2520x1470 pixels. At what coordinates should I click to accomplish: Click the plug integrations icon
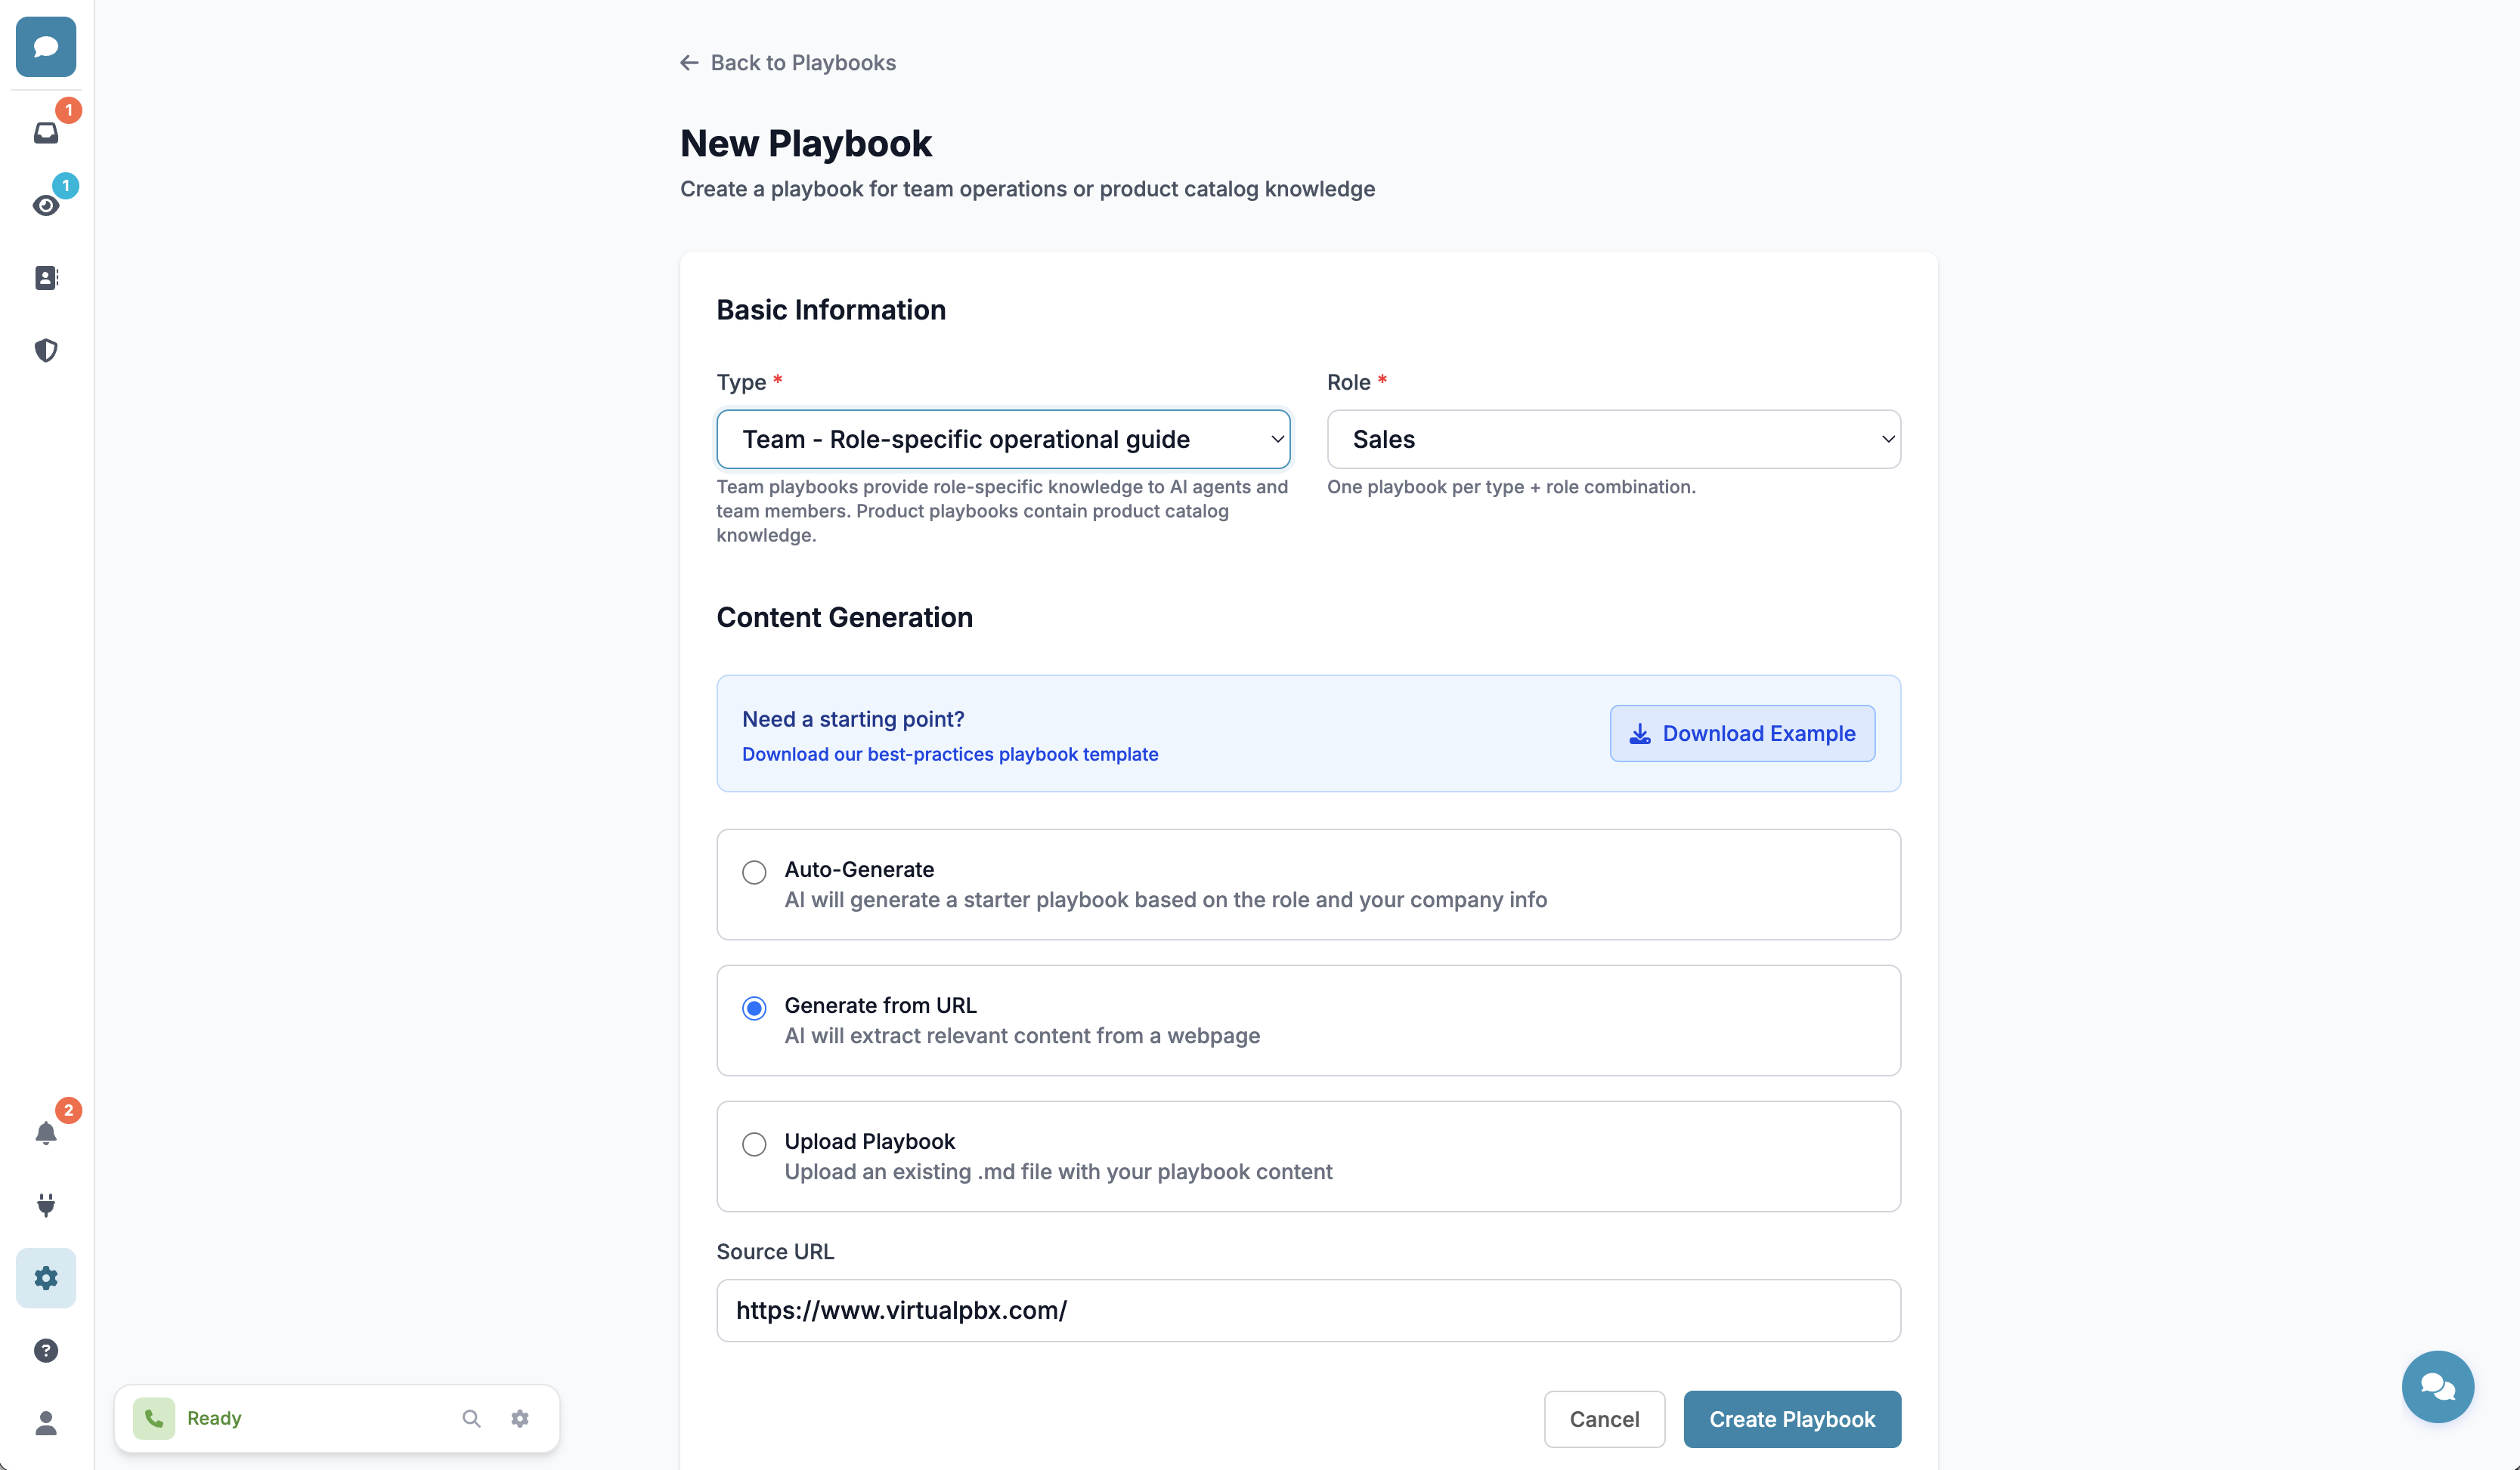click(46, 1204)
